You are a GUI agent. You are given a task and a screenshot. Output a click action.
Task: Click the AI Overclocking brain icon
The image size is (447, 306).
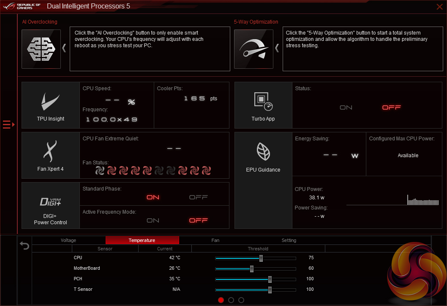[41, 49]
